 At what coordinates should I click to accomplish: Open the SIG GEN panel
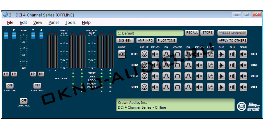[125, 41]
